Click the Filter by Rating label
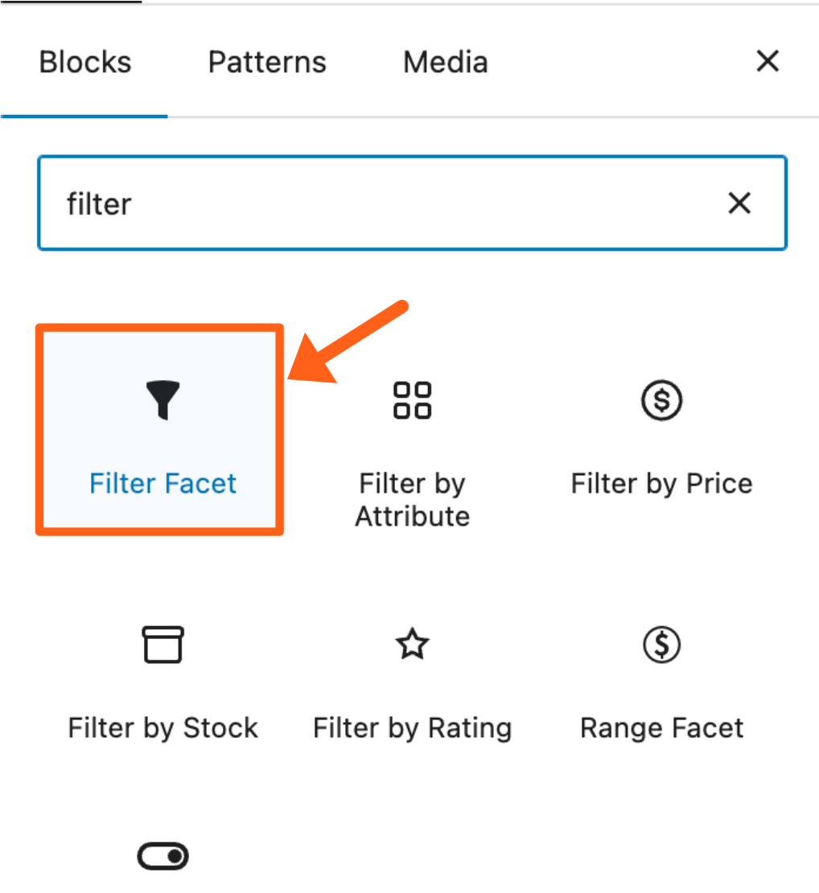This screenshot has height=893, width=819. (412, 728)
